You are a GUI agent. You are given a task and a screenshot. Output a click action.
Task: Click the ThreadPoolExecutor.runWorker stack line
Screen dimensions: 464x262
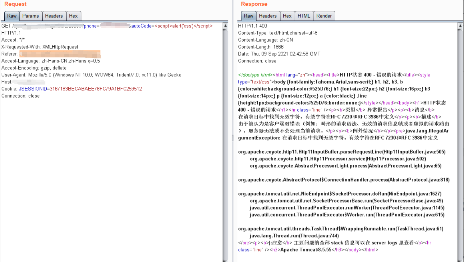pos(347,208)
